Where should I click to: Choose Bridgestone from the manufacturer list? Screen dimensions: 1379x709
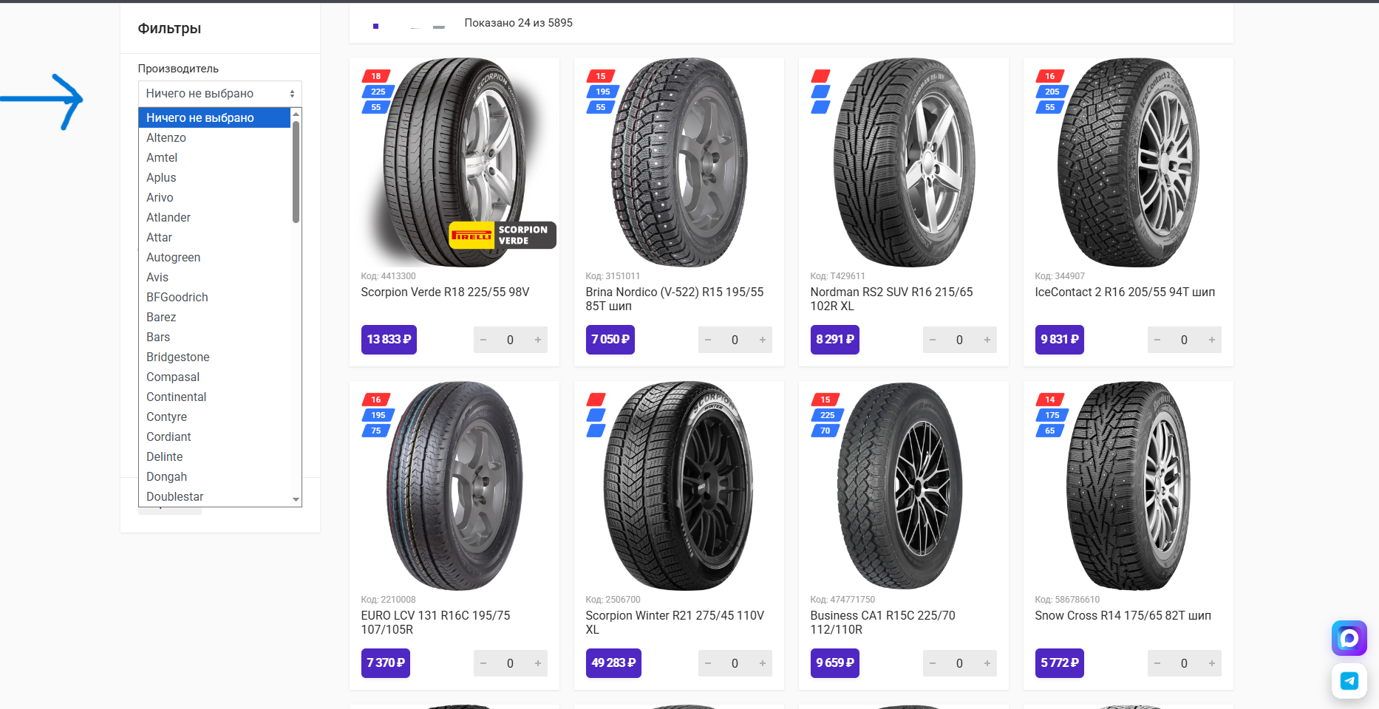coord(178,357)
